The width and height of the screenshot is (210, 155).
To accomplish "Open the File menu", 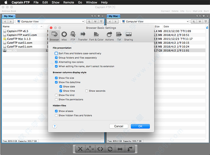I will click(x=36, y=2).
